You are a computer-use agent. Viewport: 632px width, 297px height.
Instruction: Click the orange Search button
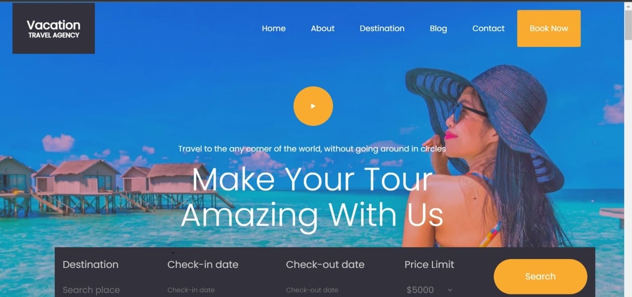pos(541,277)
